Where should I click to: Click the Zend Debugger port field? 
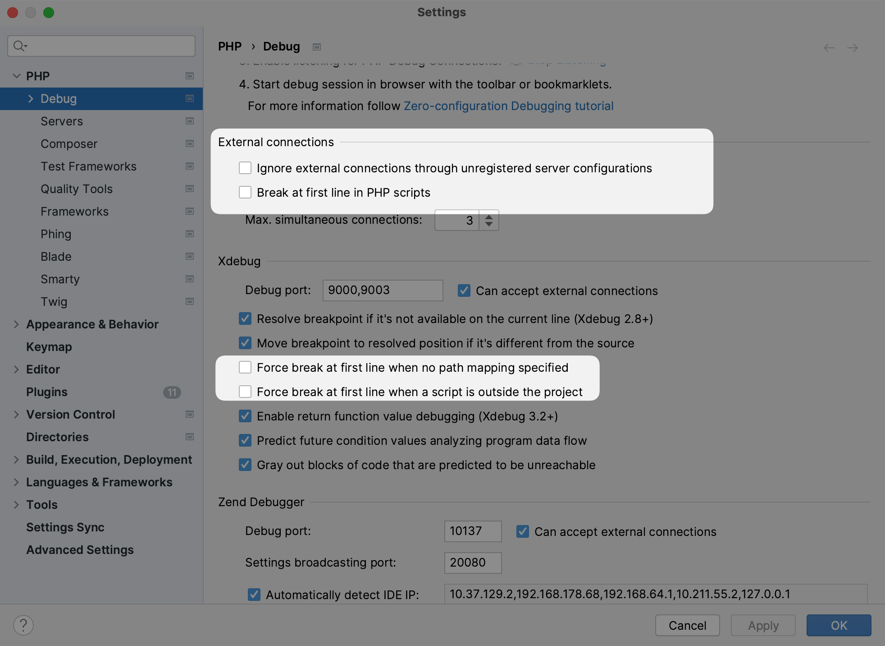[x=472, y=531]
